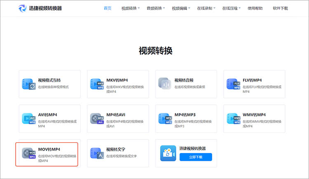Click the MOV转MP4 card icon
The image size is (309, 179).
(x=29, y=153)
